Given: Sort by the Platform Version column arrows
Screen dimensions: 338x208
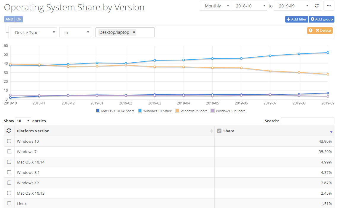Looking at the screenshot, I should pyautogui.click(x=211, y=131).
